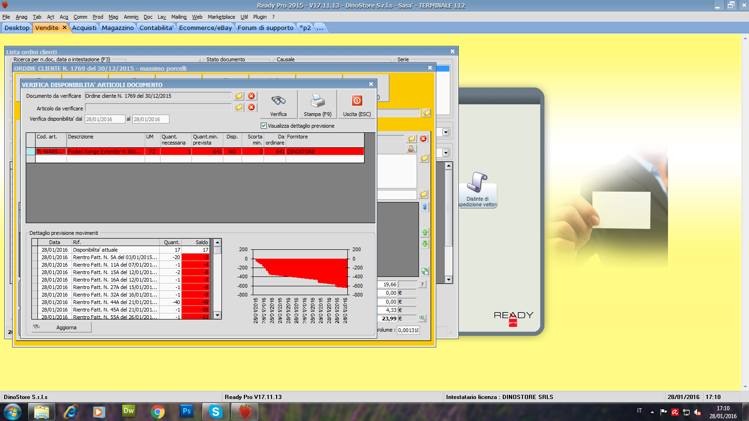Open the Plugin menu
The width and height of the screenshot is (749, 421).
260,17
